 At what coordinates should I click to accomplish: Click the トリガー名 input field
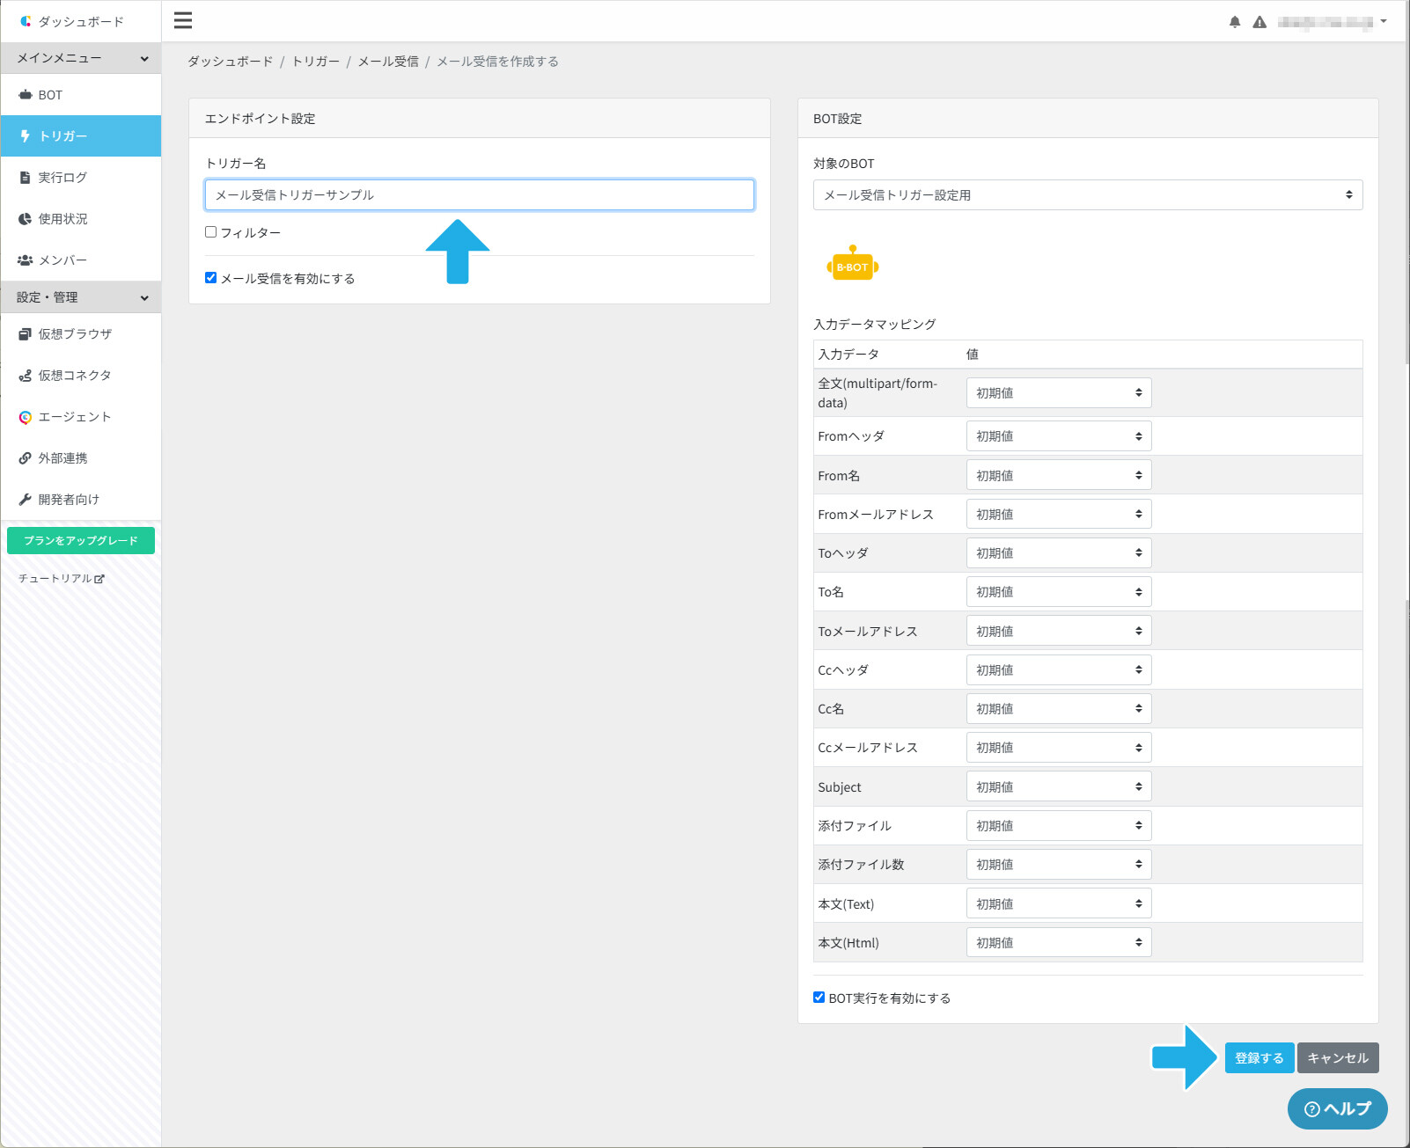point(480,195)
